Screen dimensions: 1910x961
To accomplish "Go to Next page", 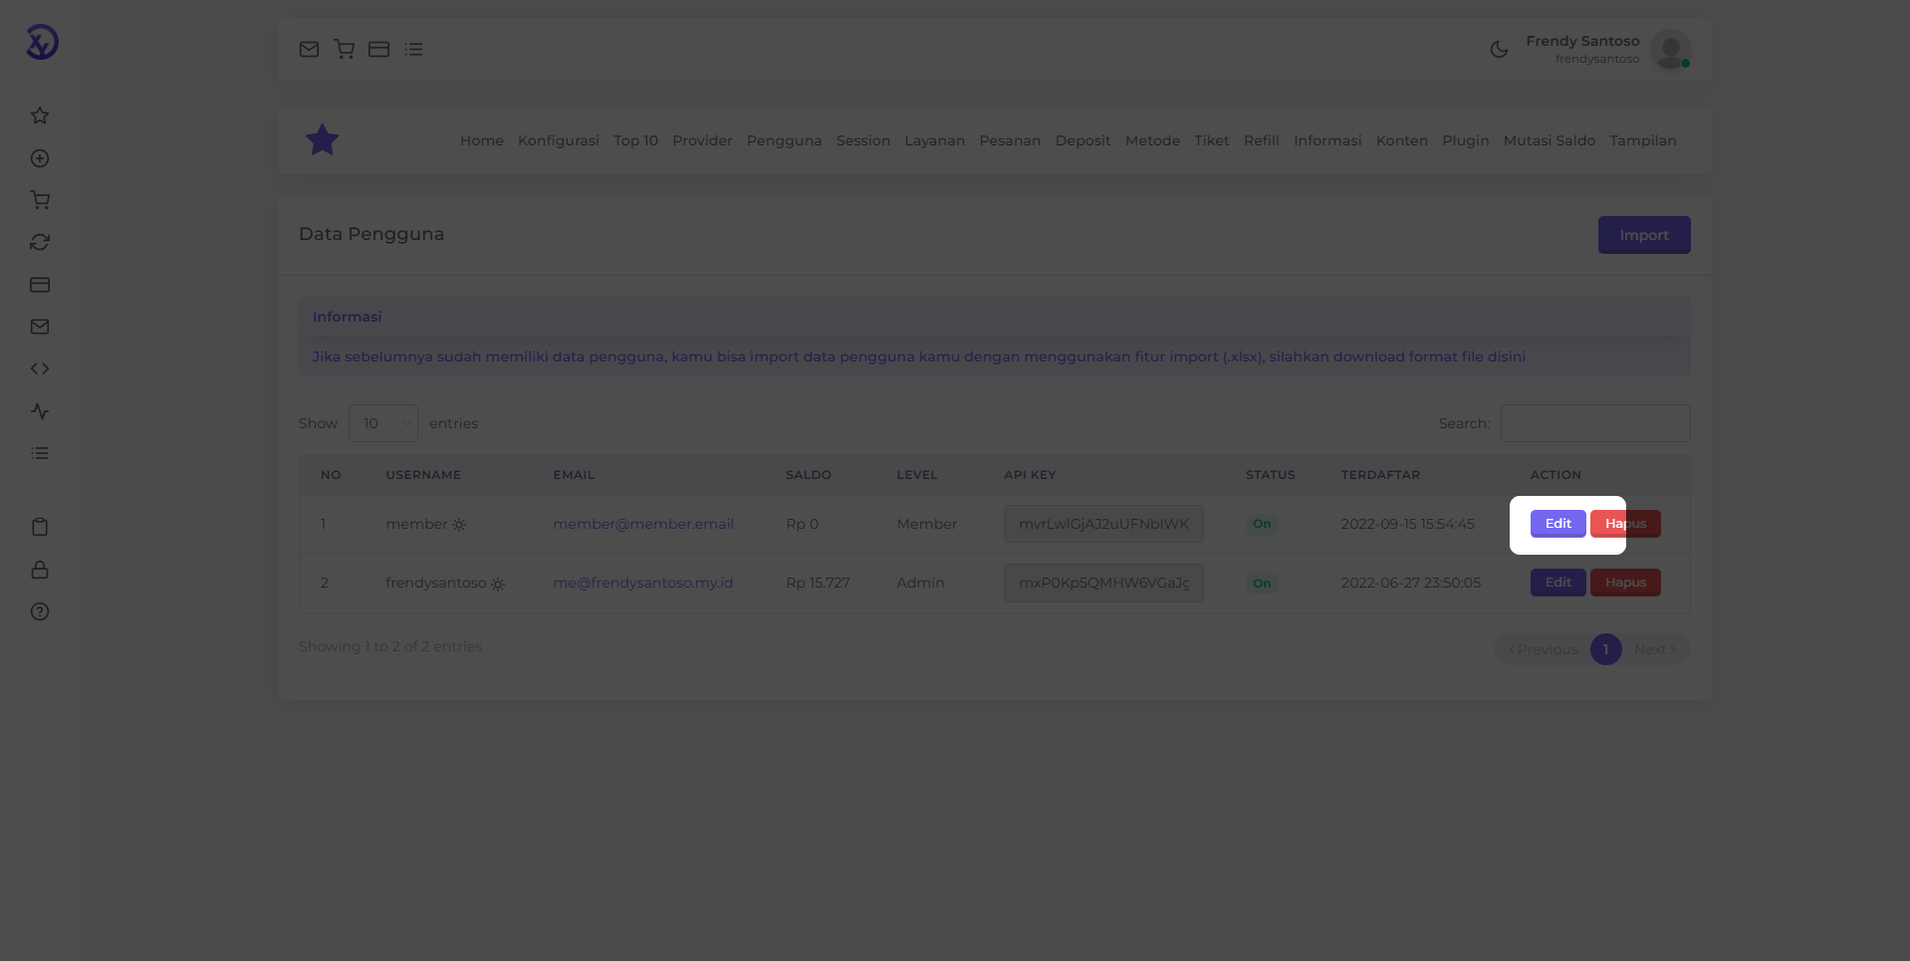I will 1655,649.
